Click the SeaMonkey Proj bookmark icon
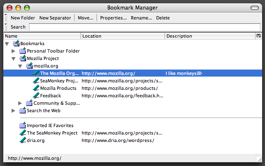This screenshot has height=166, width=265. click(x=36, y=81)
